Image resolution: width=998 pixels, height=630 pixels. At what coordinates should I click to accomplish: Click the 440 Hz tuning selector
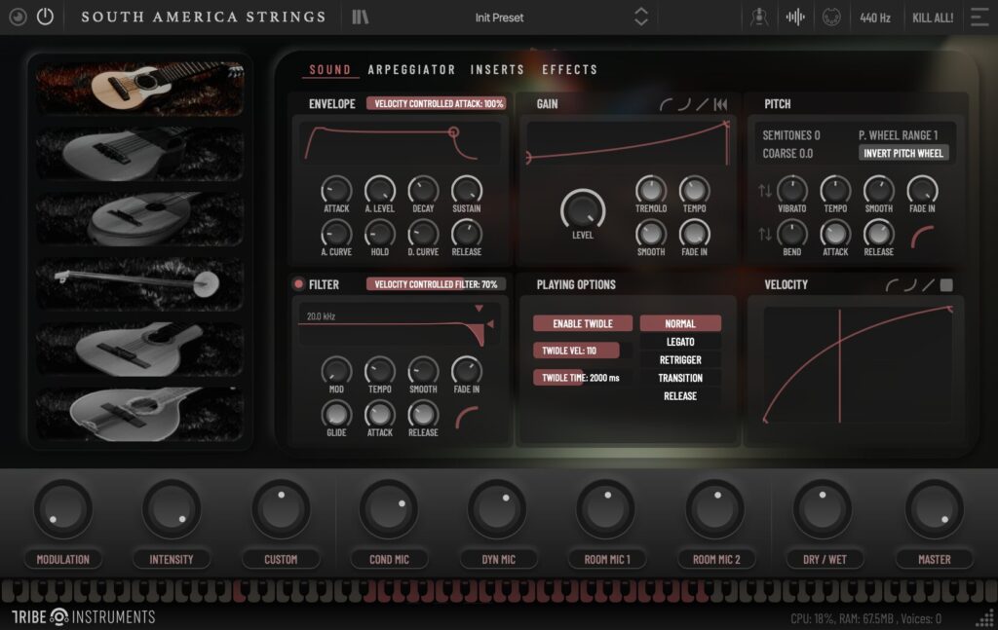pos(875,18)
